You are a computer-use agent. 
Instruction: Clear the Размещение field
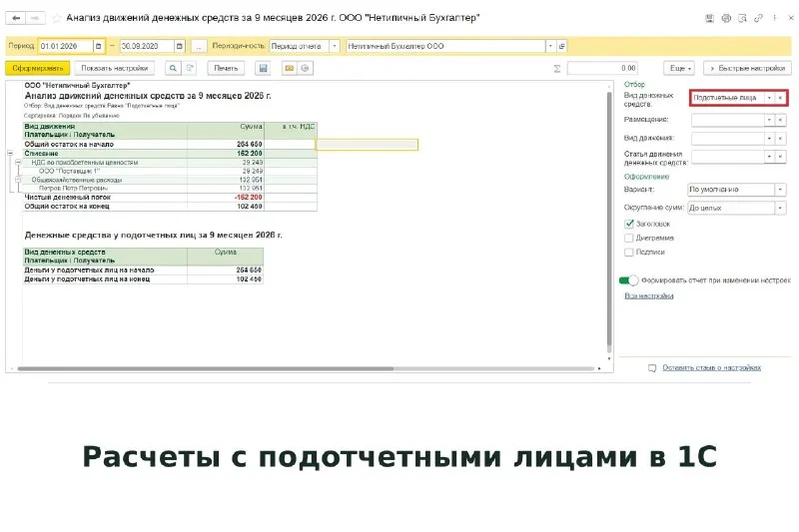click(x=780, y=120)
